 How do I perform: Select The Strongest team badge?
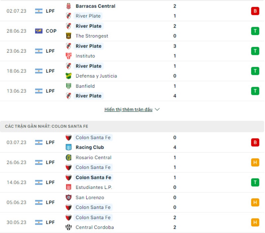(69, 36)
